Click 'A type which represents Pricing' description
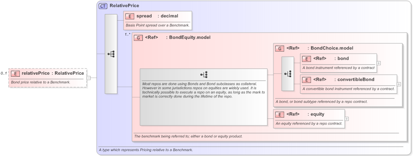The width and height of the screenshot is (413, 156). coord(146,150)
